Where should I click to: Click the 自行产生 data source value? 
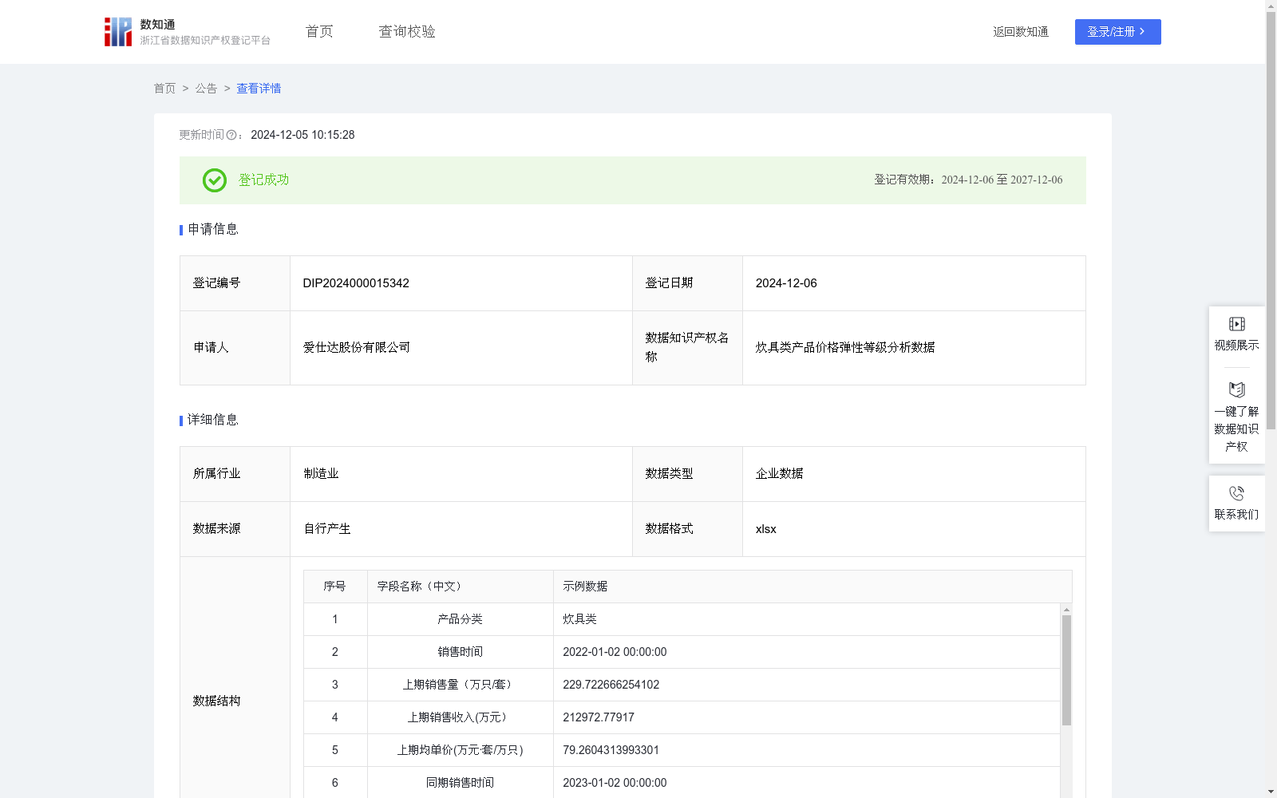[327, 529]
